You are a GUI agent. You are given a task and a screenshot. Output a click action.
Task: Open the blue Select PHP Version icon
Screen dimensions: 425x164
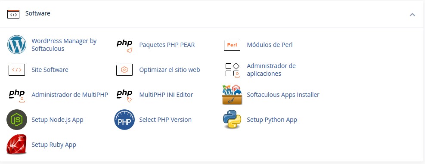point(124,120)
